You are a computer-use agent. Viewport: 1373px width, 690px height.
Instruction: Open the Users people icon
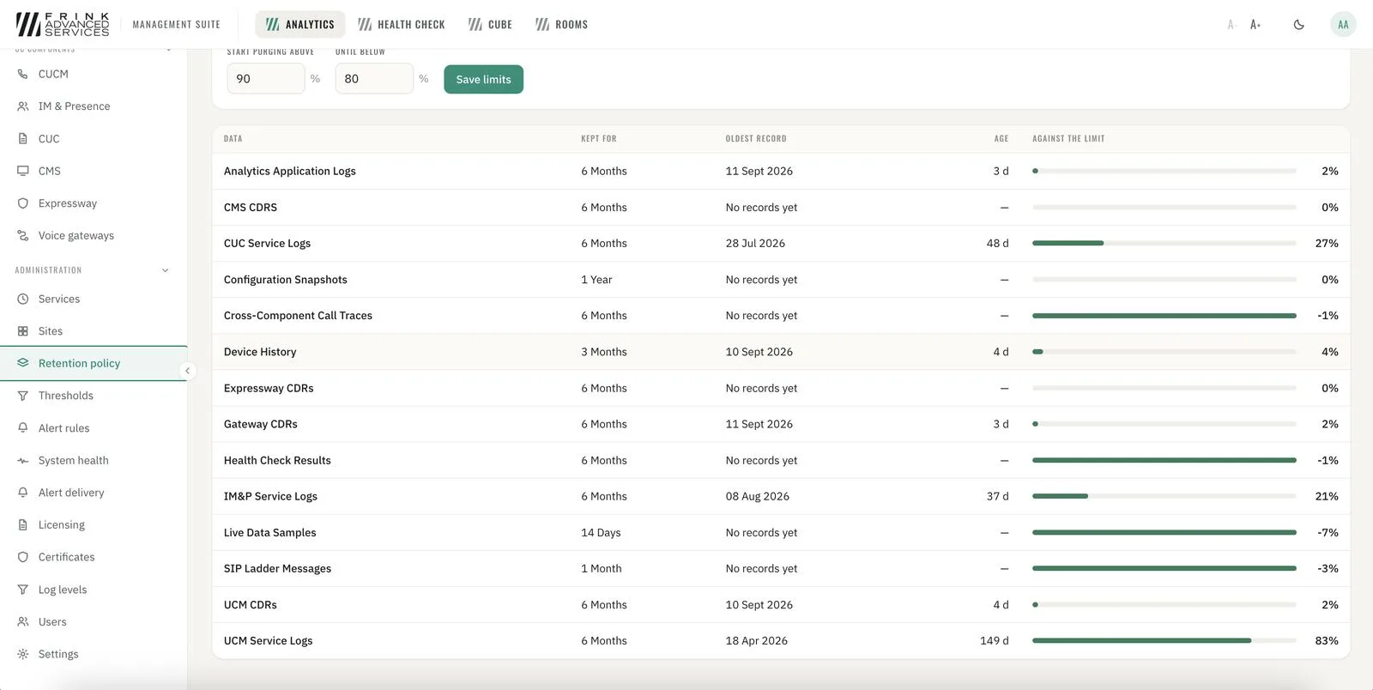(23, 622)
